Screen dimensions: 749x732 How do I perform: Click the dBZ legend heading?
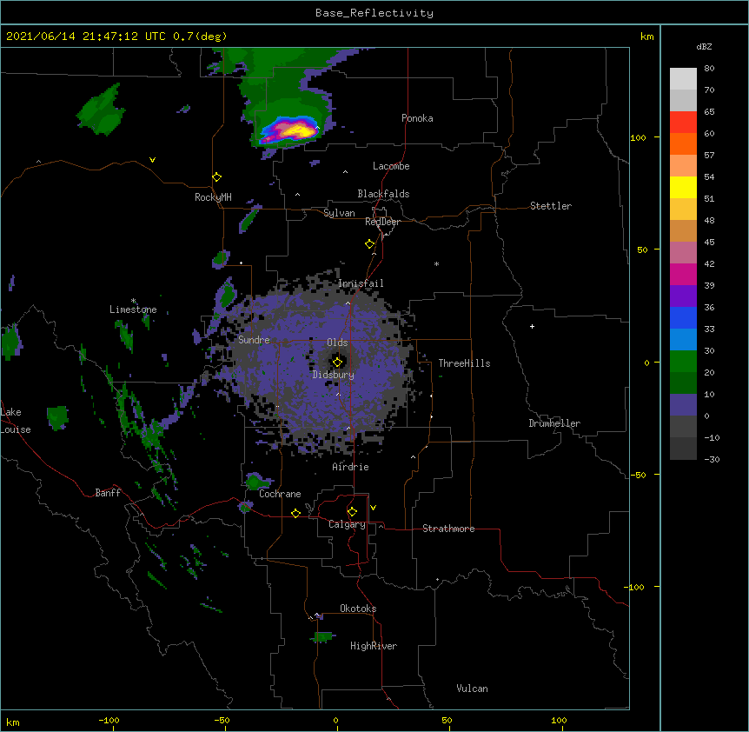coord(704,46)
